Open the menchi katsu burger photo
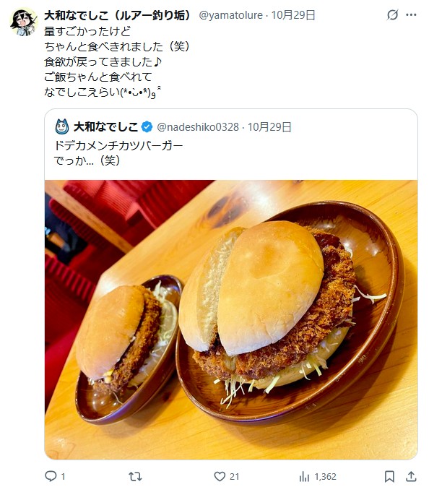429x487 pixels. [x=231, y=319]
